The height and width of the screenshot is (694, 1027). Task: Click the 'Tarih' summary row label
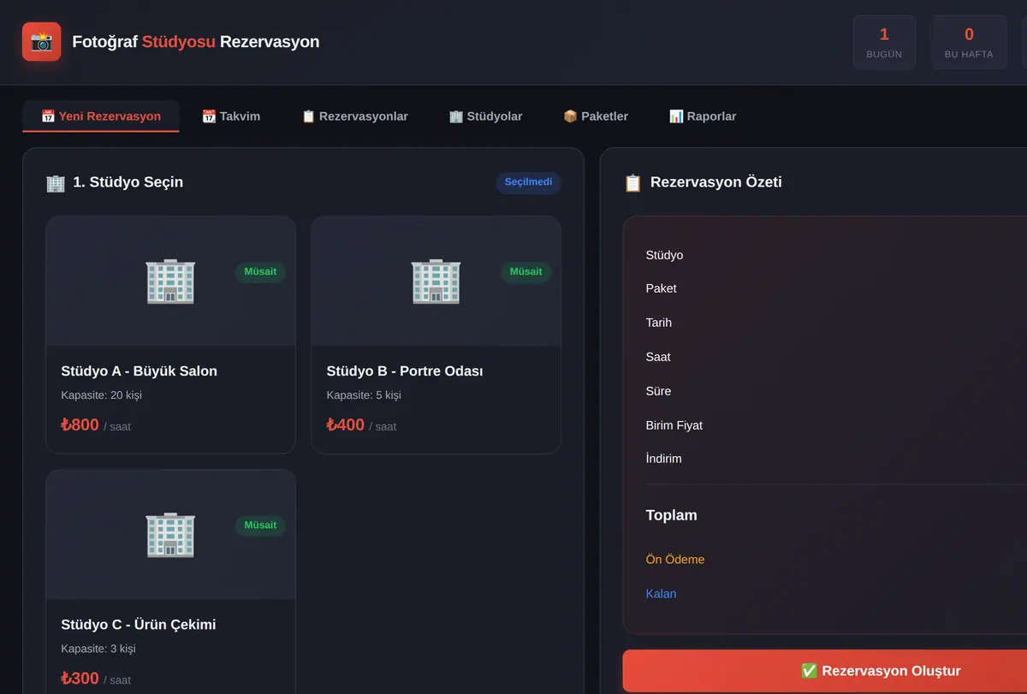pyautogui.click(x=659, y=323)
